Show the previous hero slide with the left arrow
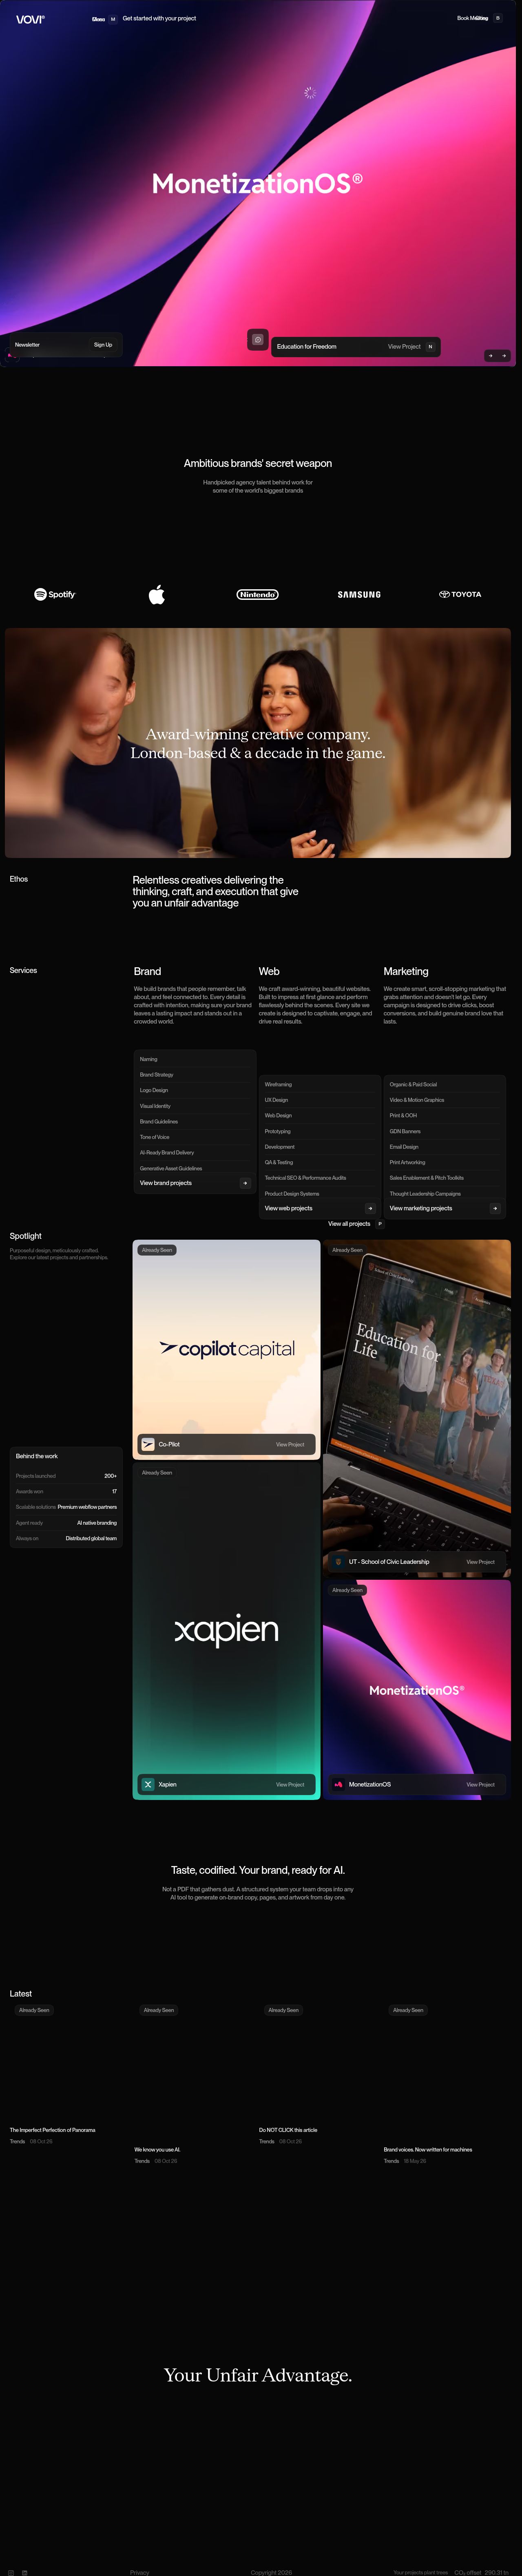The height and width of the screenshot is (2576, 522). click(x=491, y=356)
